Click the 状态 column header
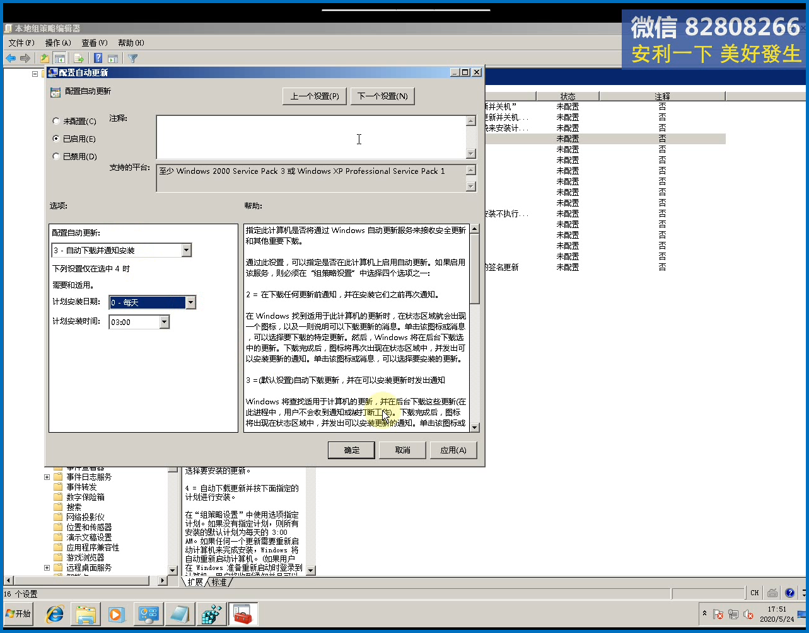 (x=567, y=96)
